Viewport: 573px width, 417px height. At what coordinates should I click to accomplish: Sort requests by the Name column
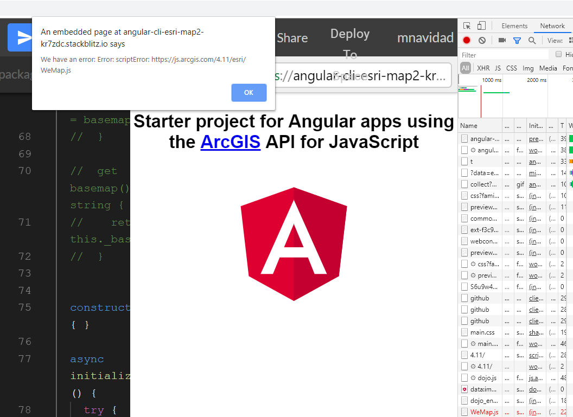(480, 126)
